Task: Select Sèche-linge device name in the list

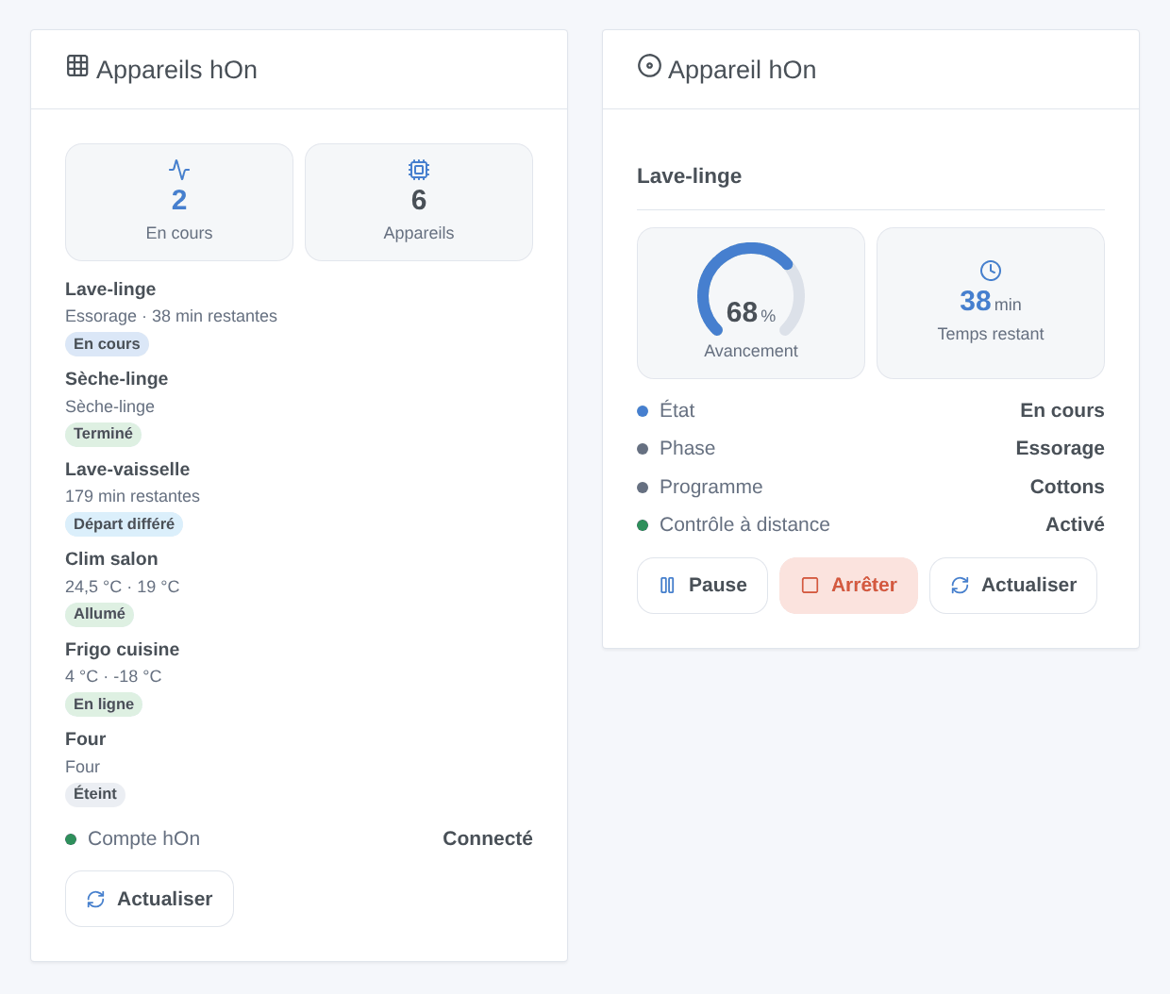Action: point(116,379)
